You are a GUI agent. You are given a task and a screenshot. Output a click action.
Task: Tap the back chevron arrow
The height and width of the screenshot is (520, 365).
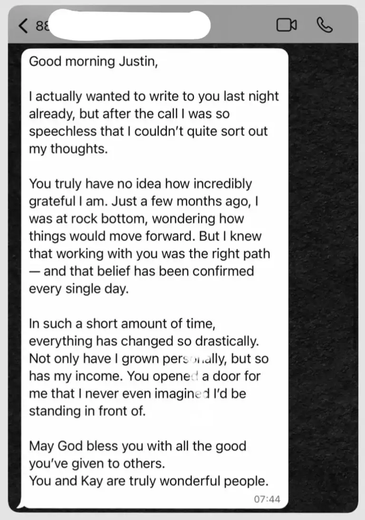click(x=23, y=25)
